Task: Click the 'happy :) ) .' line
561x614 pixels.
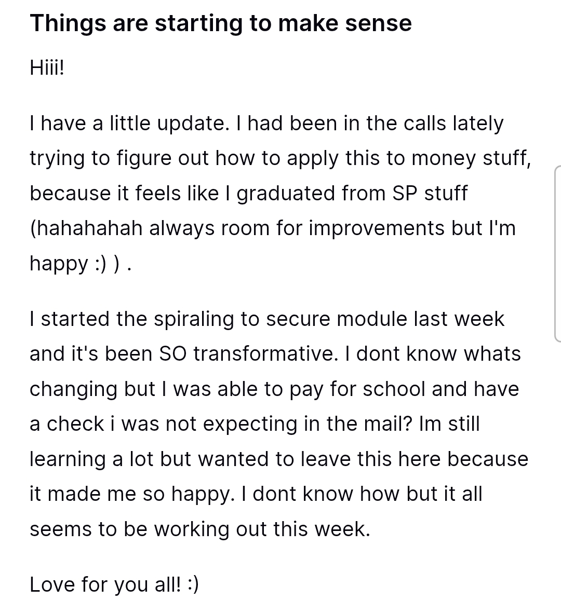Action: (x=81, y=263)
